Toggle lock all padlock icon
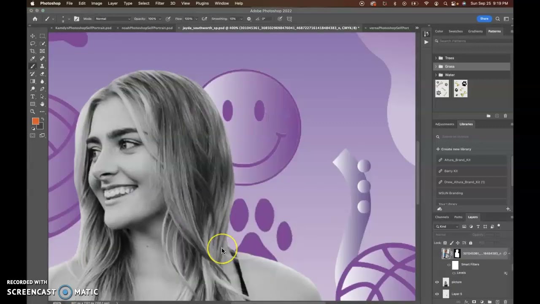 pos(470,243)
